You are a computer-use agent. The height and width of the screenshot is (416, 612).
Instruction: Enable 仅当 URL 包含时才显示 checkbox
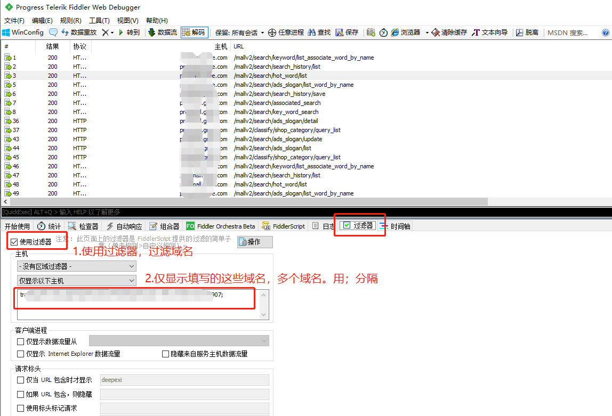(21, 380)
